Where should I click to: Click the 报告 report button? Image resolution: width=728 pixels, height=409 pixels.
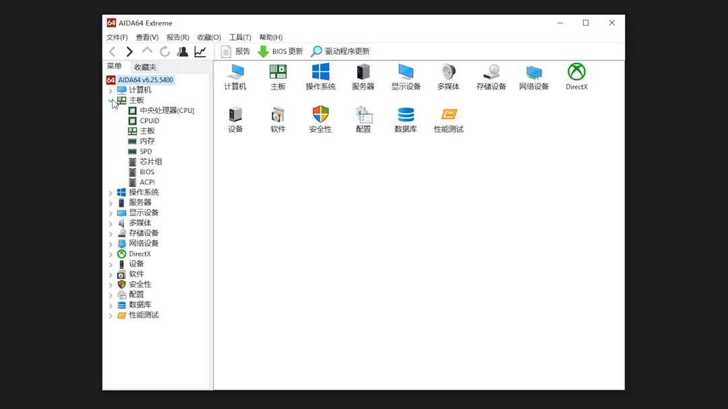[235, 51]
